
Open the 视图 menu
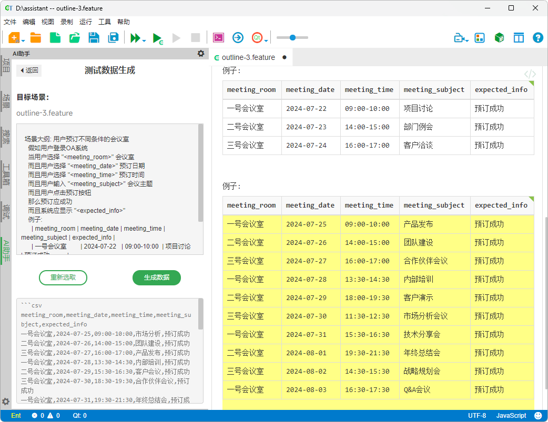point(47,22)
